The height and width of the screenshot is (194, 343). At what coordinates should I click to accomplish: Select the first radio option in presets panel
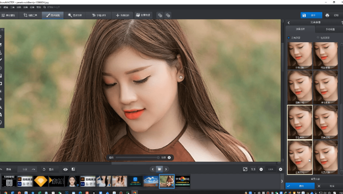pyautogui.click(x=289, y=38)
